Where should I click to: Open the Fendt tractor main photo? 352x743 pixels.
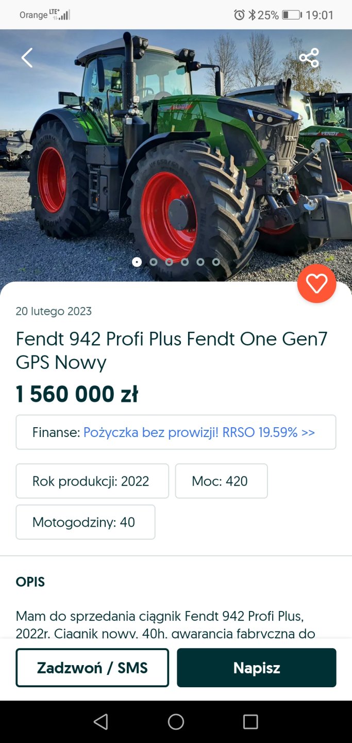pos(175,155)
